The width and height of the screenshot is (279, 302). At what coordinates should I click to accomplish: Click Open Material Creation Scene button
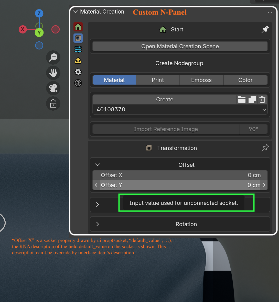point(180,47)
